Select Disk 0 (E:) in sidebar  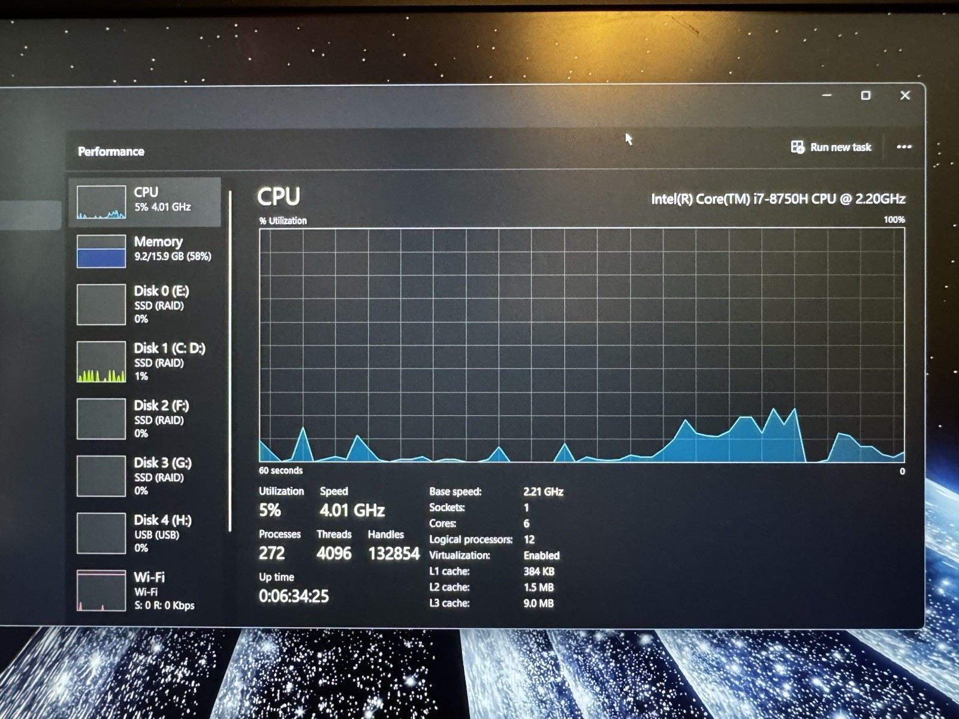144,304
